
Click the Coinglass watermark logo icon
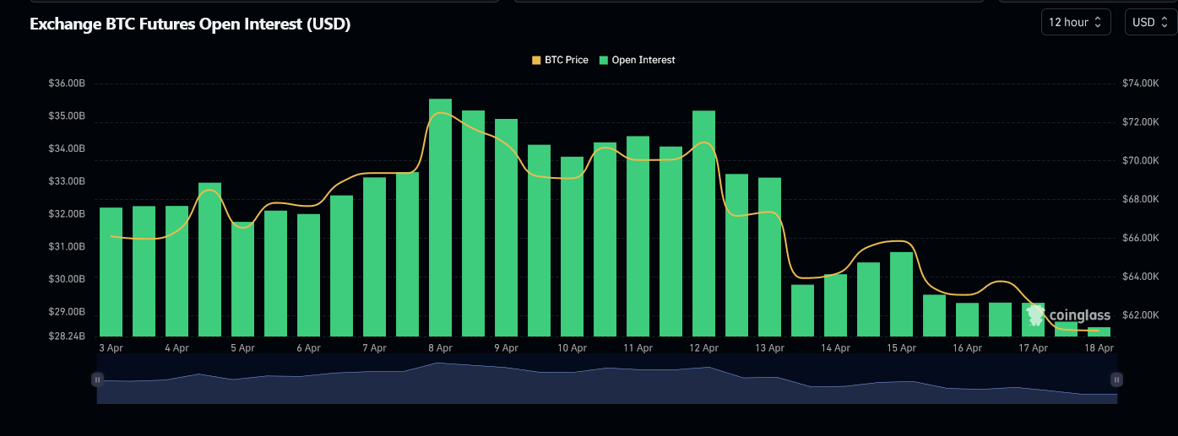(x=1035, y=315)
